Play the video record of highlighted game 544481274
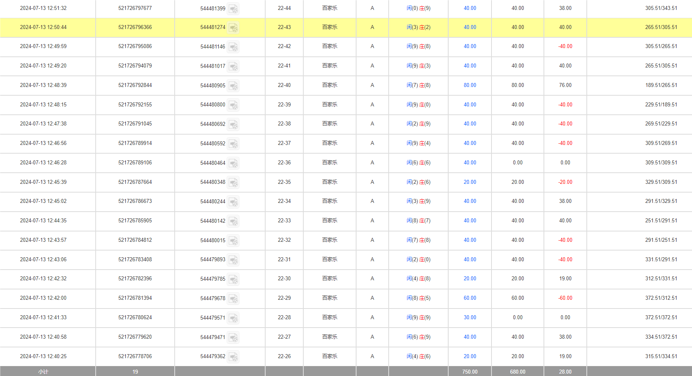This screenshot has height=376, width=692. pos(234,28)
